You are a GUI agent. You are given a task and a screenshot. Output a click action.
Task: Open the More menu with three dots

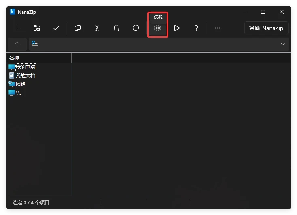click(x=218, y=28)
